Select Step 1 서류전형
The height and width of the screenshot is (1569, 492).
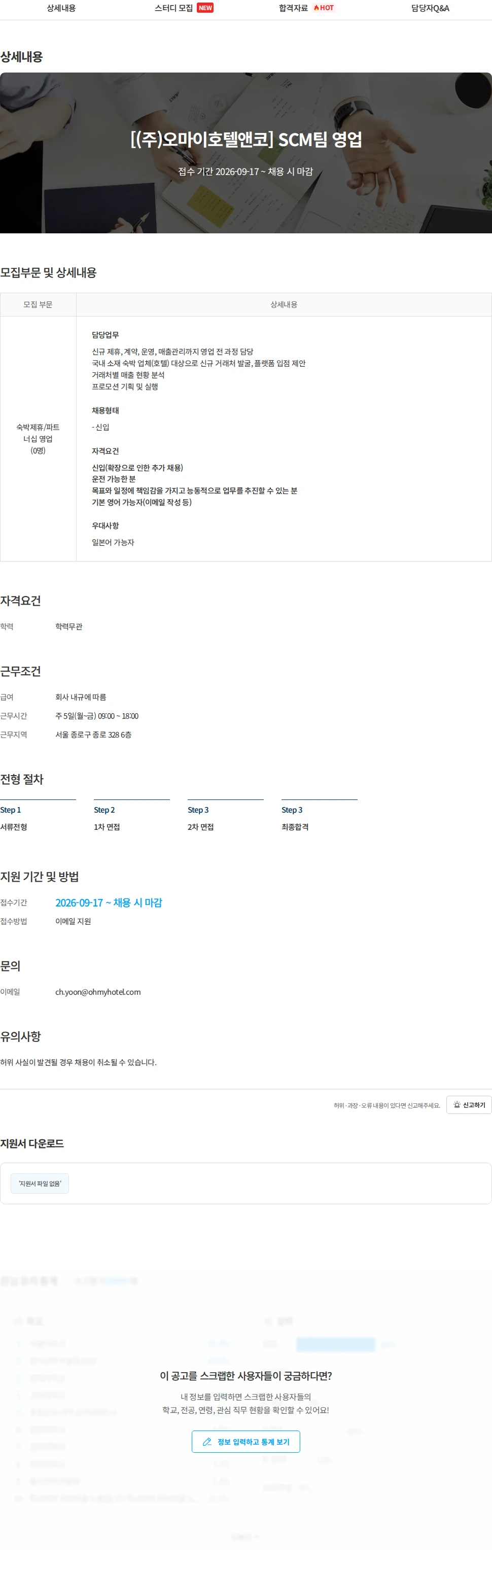click(x=38, y=817)
